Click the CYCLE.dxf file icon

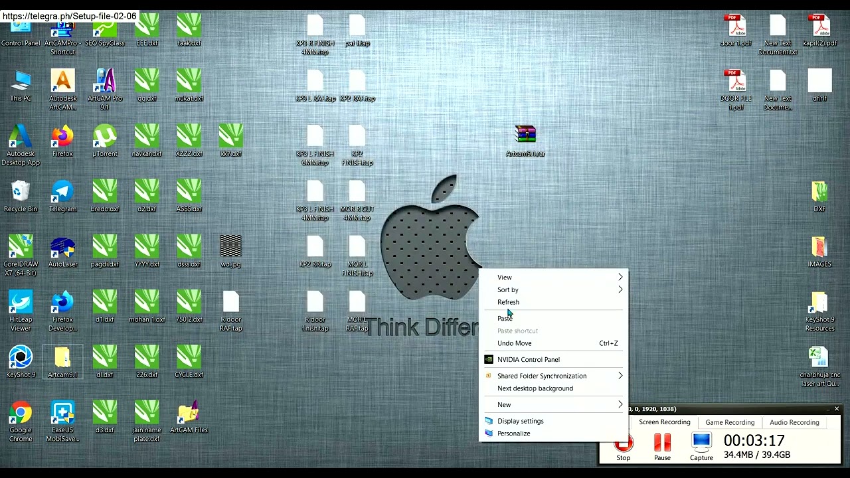189,362
